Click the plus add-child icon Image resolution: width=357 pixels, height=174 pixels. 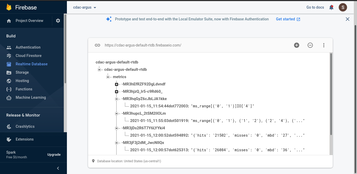[x=297, y=45]
